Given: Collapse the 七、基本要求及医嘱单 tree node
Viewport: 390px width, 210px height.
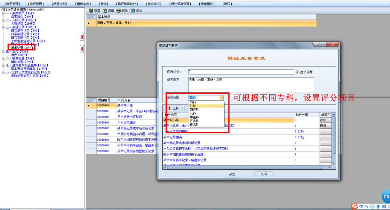Looking at the screenshot, I should [x=3, y=65].
